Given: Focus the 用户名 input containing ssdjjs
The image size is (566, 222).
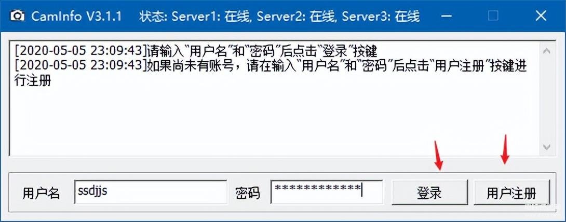Looking at the screenshot, I should click(151, 192).
